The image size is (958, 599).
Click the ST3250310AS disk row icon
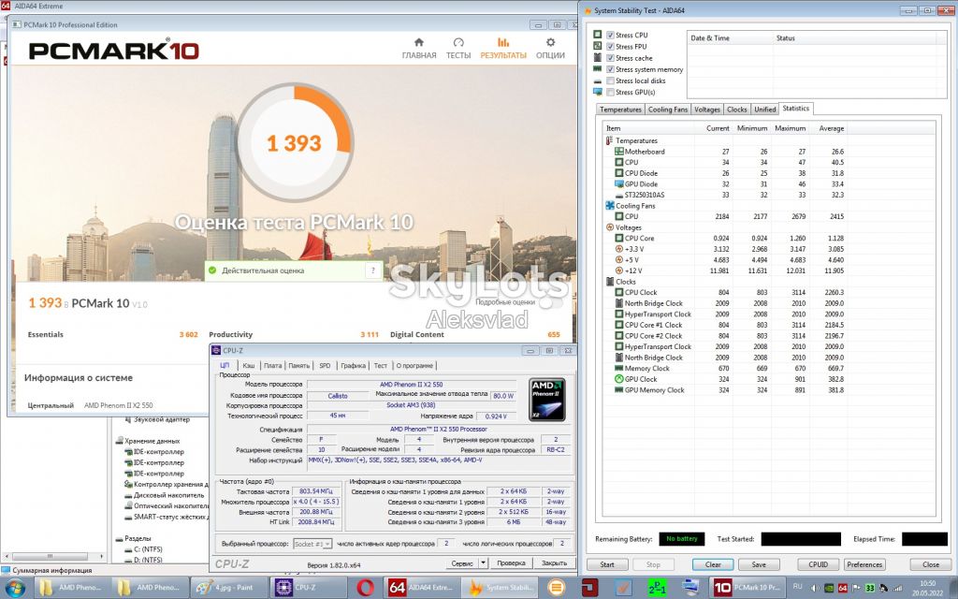click(619, 195)
